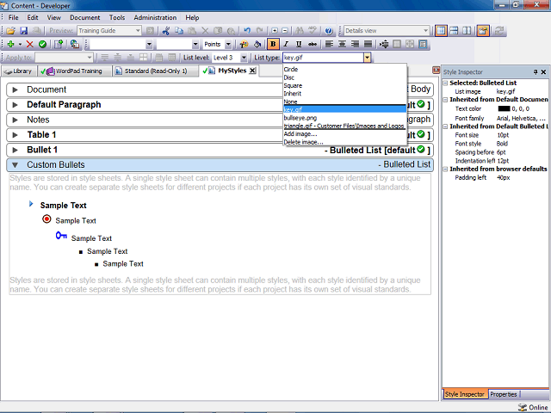Viewport: 551px width, 413px height.
Task: Click the scissors Cut icon
Action: click(x=166, y=31)
